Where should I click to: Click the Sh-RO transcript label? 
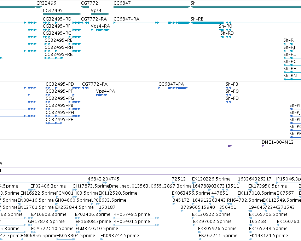pyautogui.click(x=226, y=26)
